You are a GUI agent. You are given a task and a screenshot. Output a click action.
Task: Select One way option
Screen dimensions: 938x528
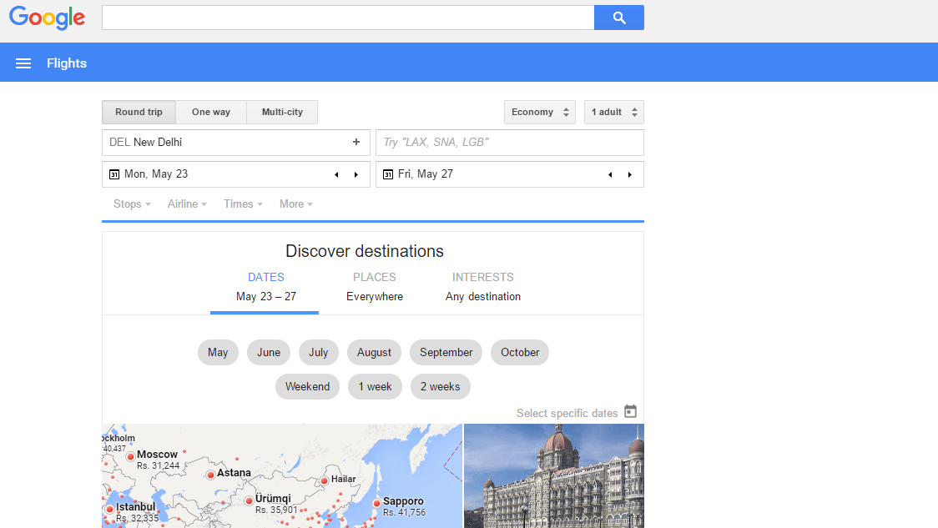point(211,112)
